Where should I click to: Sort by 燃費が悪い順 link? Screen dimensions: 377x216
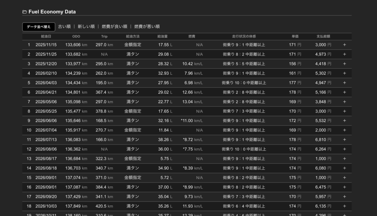click(147, 26)
